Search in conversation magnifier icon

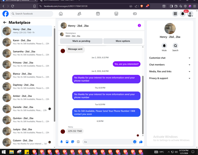point(175,46)
